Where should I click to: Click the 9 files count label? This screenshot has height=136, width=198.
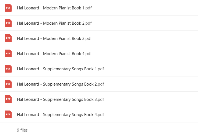click(22, 130)
